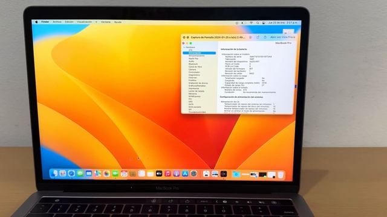Click the share icon in Quick Look toolbar

pos(265,37)
